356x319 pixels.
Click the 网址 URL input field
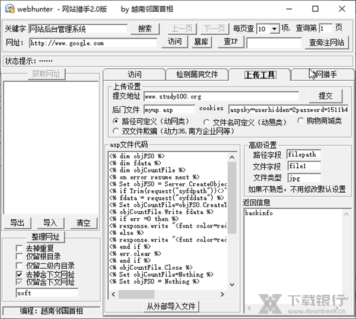point(93,43)
